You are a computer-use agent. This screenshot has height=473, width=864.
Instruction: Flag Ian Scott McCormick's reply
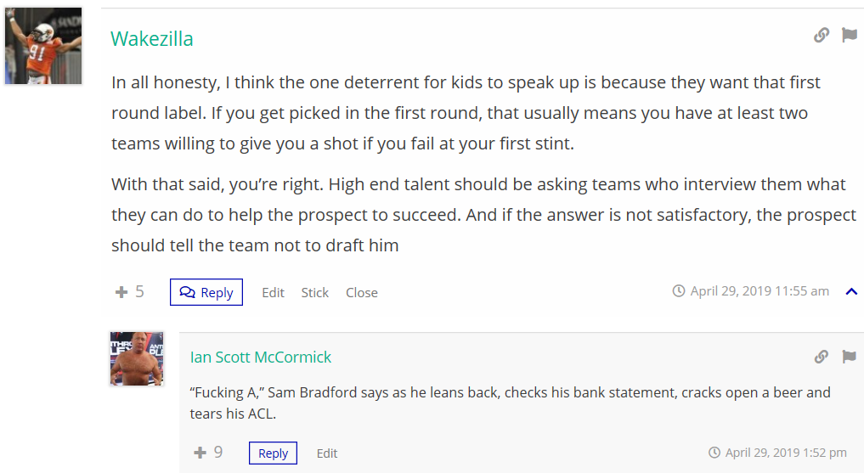click(x=849, y=357)
